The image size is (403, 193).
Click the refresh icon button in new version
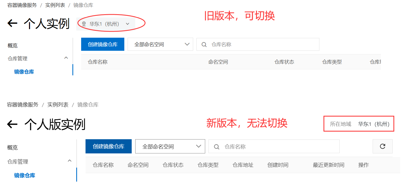click(x=383, y=146)
